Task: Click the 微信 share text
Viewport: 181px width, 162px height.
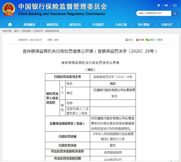Action: tap(152, 40)
